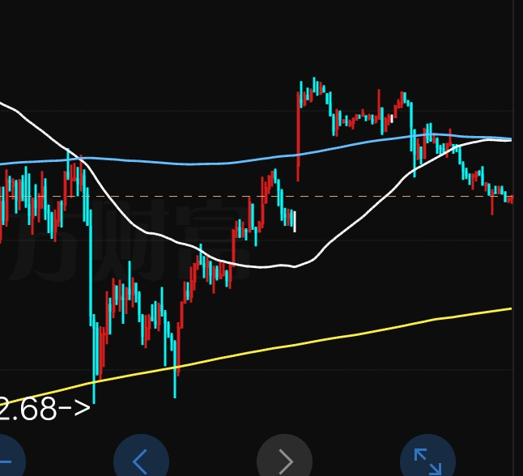Screen dimensions: 523x476
Task: Expand chart to fullscreen with the arrows icon
Action: [x=427, y=460]
